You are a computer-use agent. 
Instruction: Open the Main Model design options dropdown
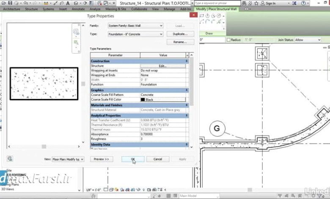(x=199, y=196)
